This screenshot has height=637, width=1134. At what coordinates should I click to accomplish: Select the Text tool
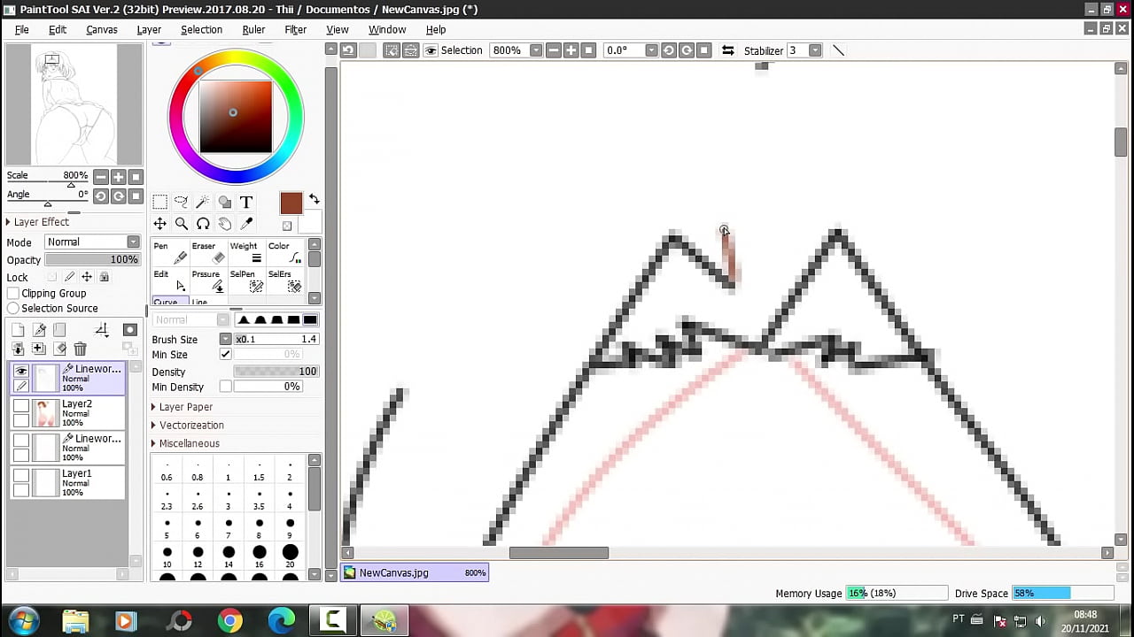pyautogui.click(x=246, y=203)
